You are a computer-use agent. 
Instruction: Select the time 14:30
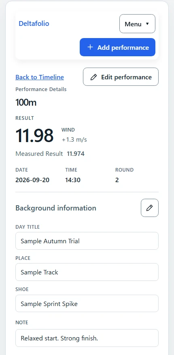(72, 180)
